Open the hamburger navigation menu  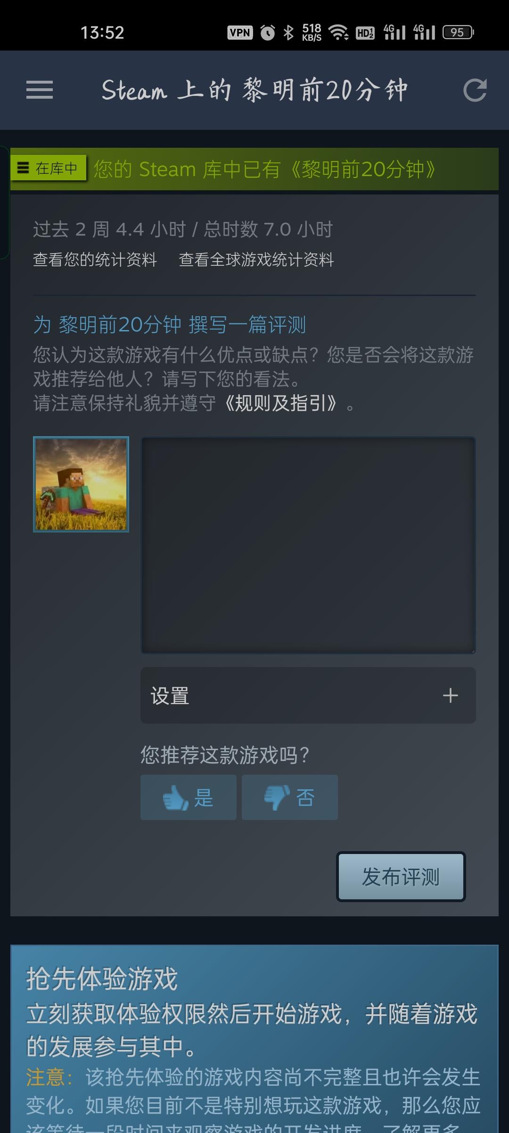click(x=40, y=90)
